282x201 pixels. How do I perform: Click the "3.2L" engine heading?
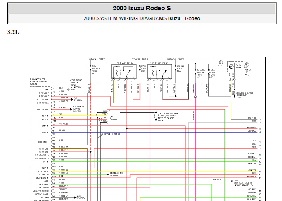(x=13, y=32)
